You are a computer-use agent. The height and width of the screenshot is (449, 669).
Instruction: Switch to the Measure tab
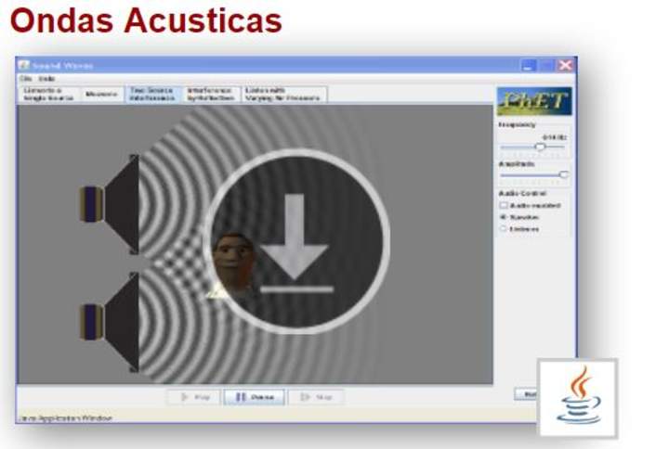tap(101, 94)
